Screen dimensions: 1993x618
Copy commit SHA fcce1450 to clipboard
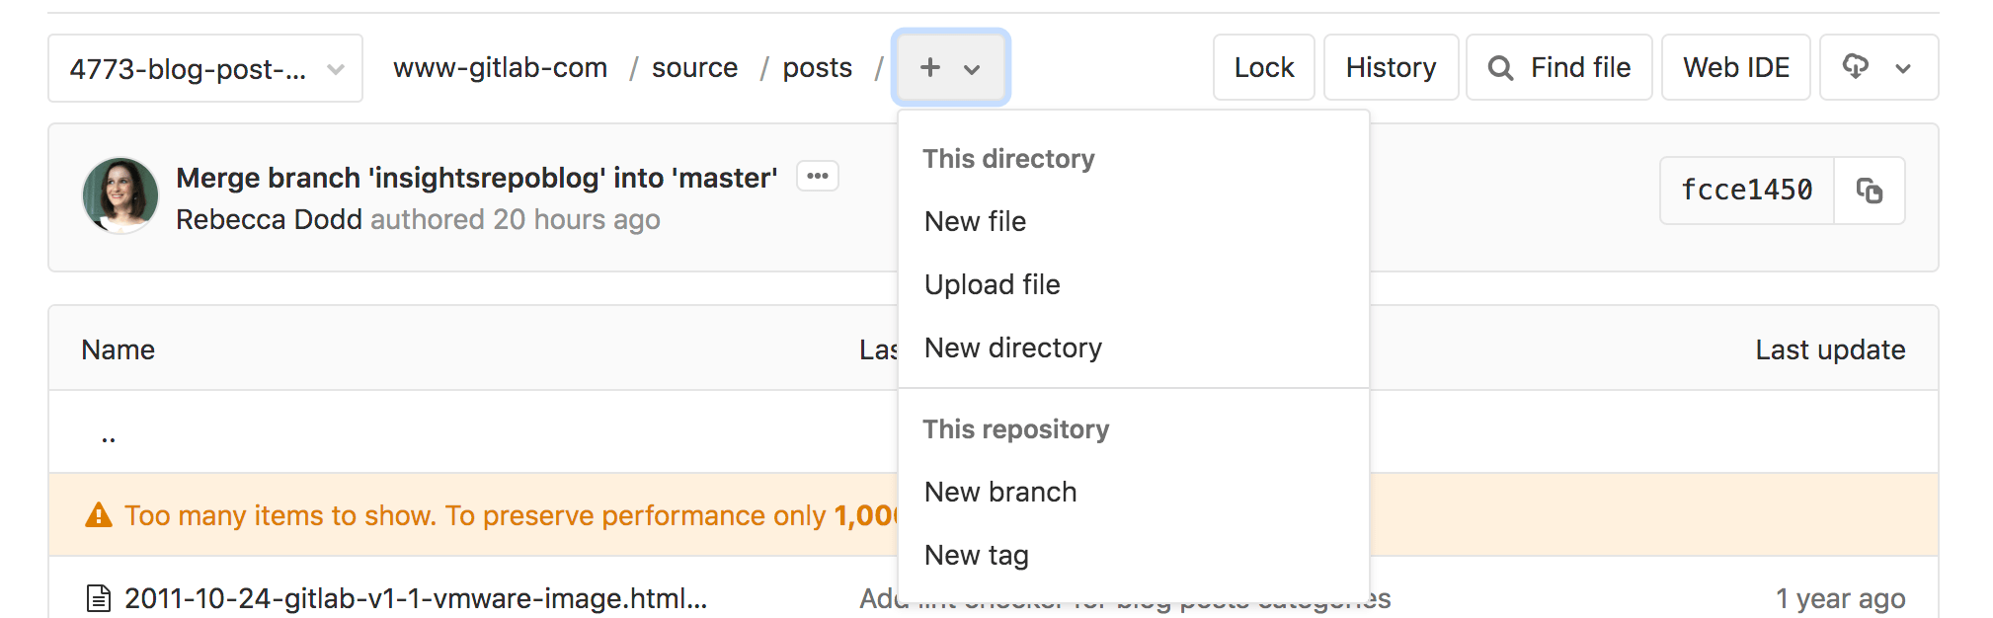tap(1869, 191)
